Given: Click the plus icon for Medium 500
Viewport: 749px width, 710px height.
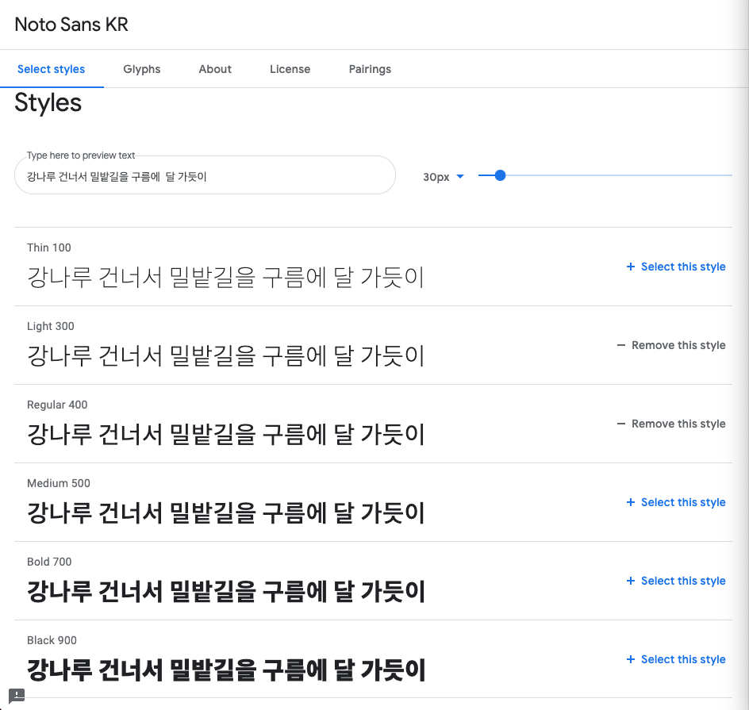Looking at the screenshot, I should pos(631,502).
